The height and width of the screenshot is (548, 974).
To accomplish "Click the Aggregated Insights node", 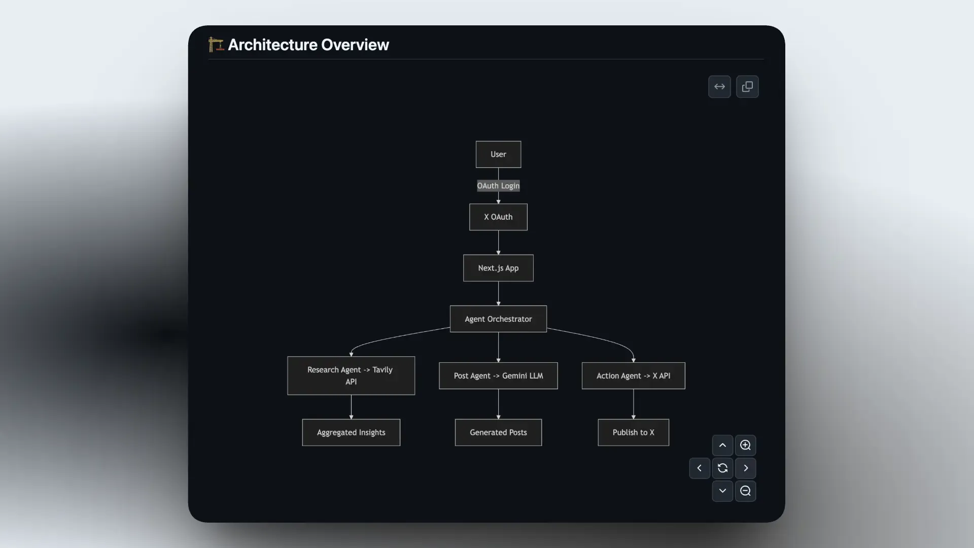I will pos(351,433).
